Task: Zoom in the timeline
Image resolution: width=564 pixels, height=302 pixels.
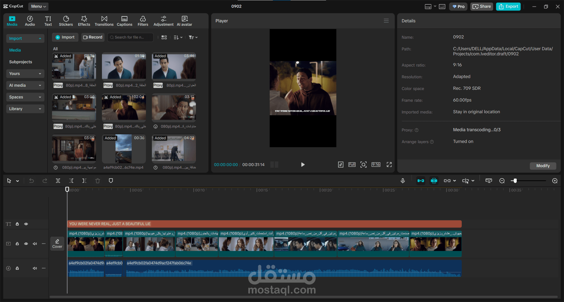Action: tap(555, 181)
